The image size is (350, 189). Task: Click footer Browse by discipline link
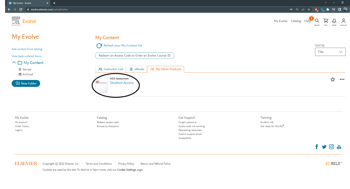108,126
